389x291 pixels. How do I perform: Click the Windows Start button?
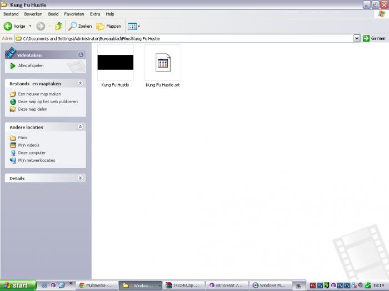[18, 285]
